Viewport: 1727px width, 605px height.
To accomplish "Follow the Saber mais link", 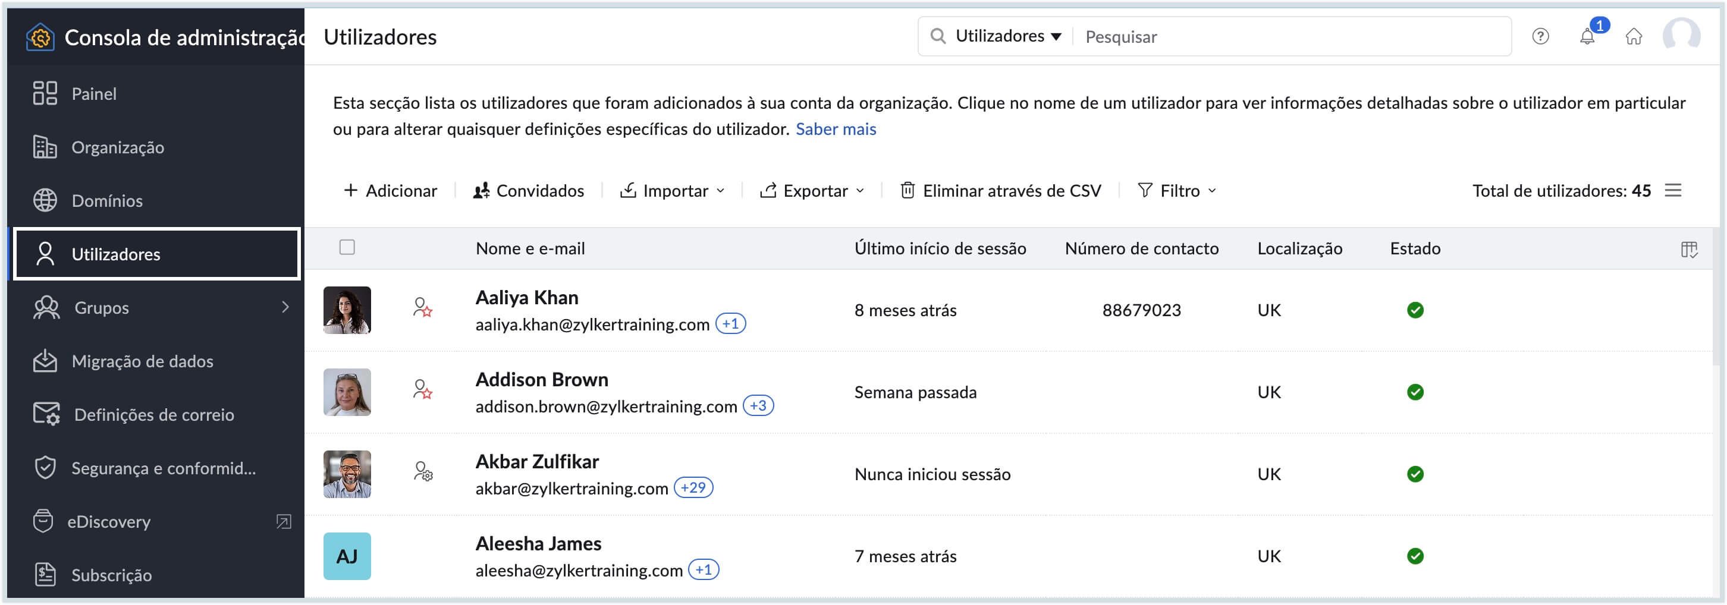I will pos(836,128).
